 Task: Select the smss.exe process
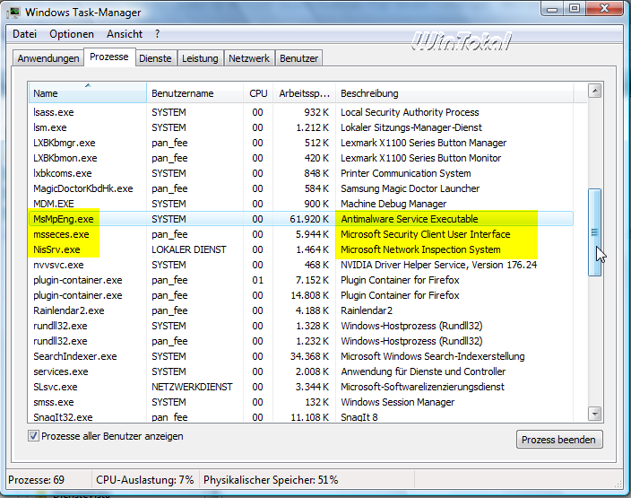pyautogui.click(x=301, y=403)
